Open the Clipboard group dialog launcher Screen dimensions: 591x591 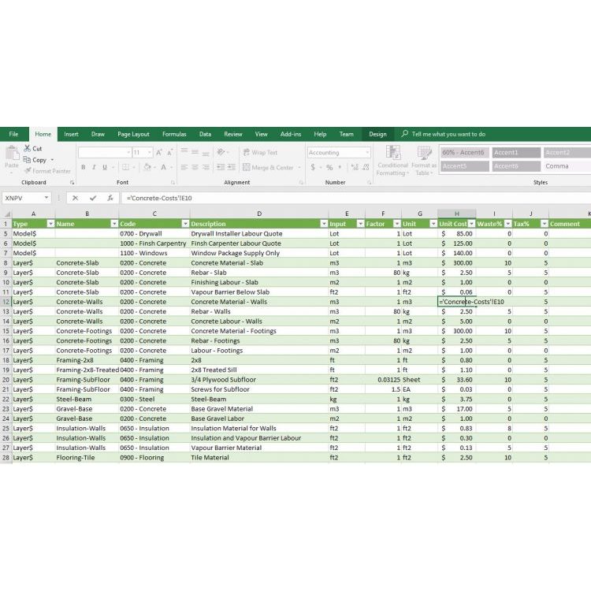(72, 183)
